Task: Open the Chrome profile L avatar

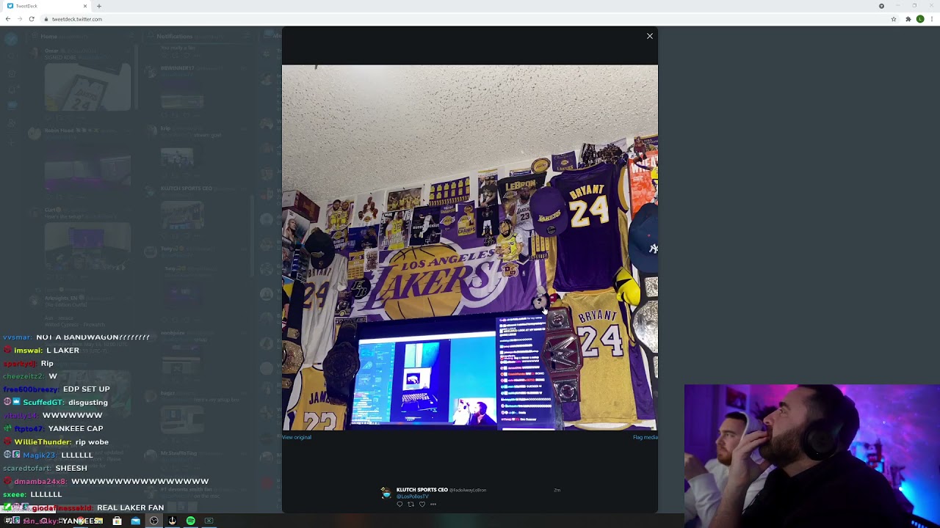Action: pyautogui.click(x=920, y=19)
